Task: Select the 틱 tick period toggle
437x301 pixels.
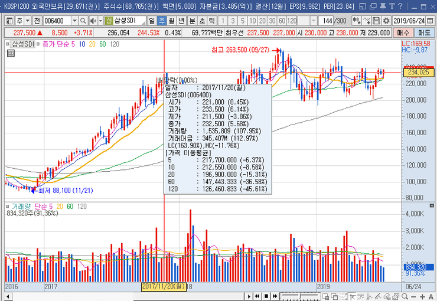Action: point(212,21)
